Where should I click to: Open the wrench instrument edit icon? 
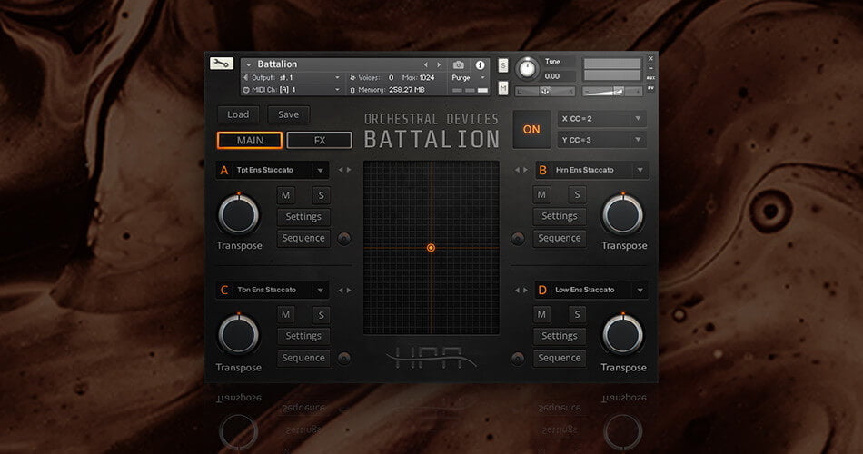[x=222, y=64]
